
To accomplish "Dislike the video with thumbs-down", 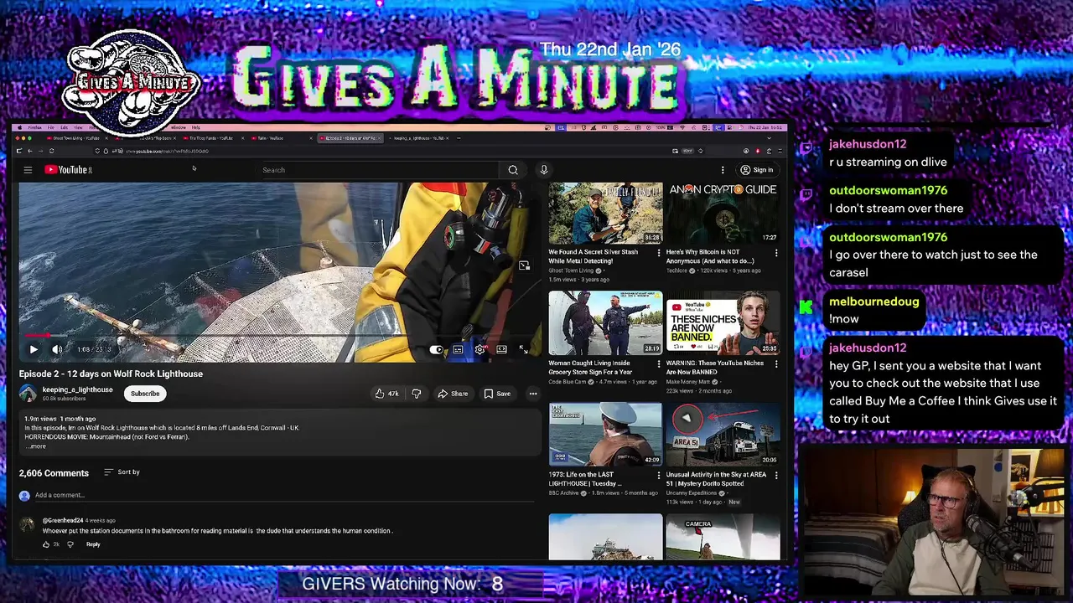I will (416, 394).
